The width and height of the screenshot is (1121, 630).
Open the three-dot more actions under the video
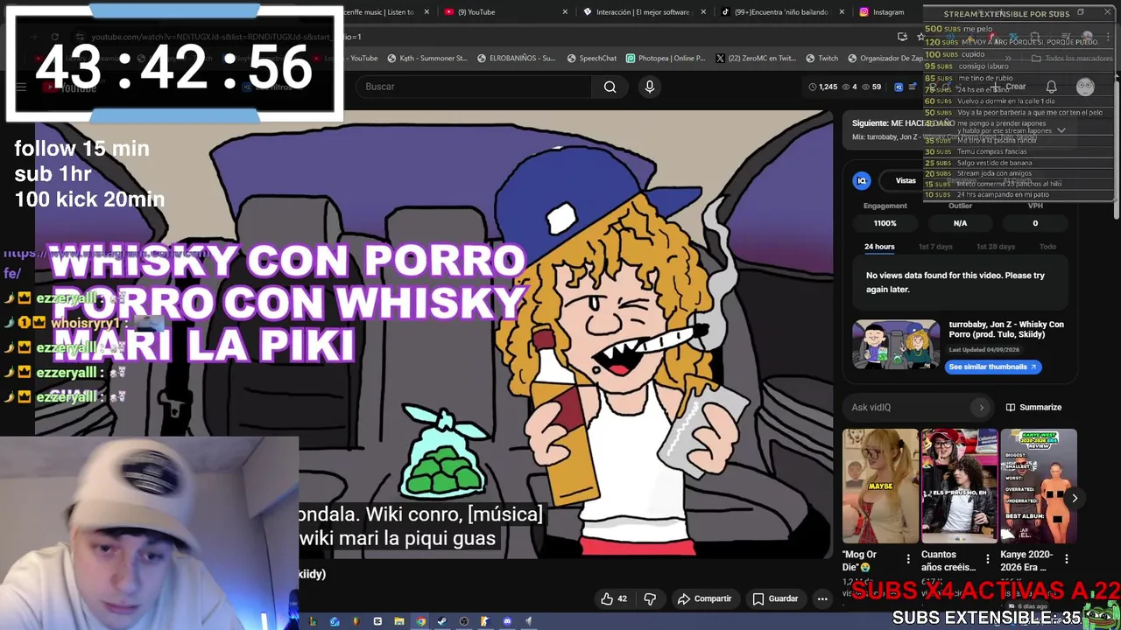click(822, 598)
